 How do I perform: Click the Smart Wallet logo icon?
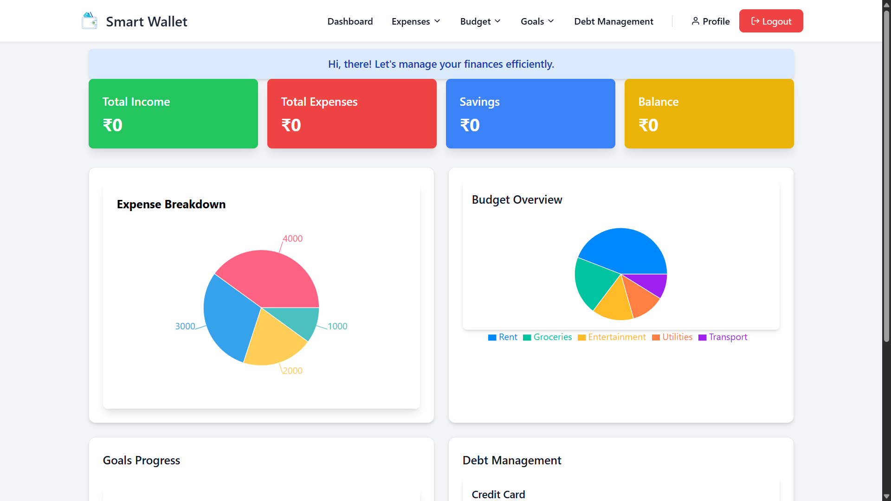[89, 21]
